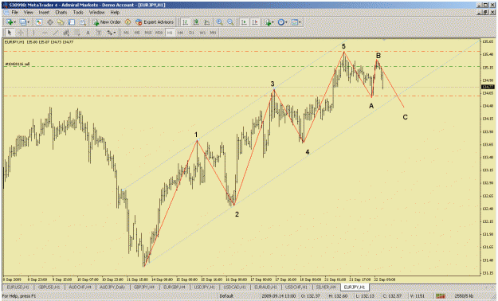Viewport: 498px width, 301px height.
Task: Switch to the EURUSD,H1 chart tab
Action: (x=18, y=287)
